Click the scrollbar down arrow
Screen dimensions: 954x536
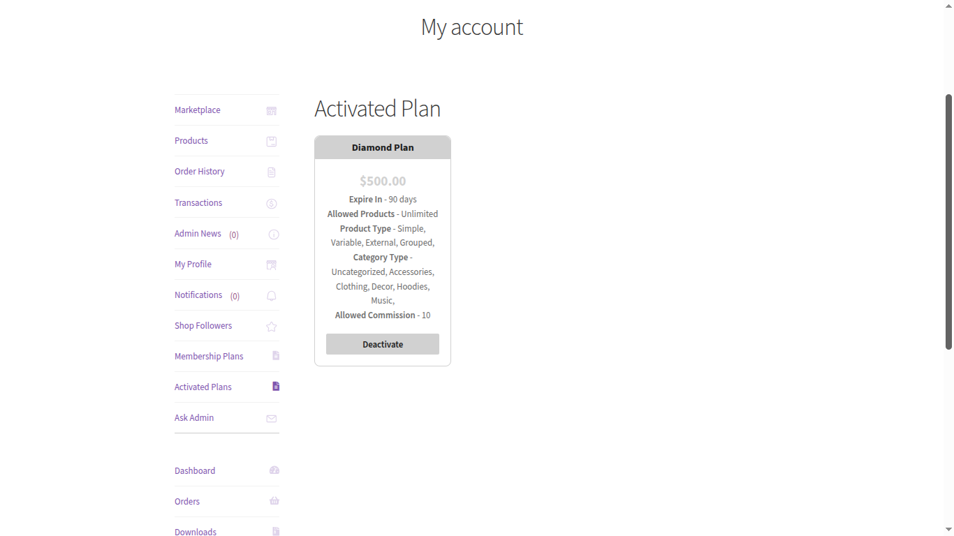(x=948, y=529)
